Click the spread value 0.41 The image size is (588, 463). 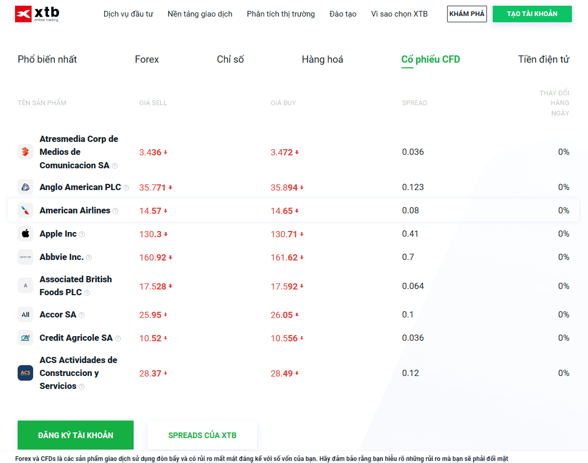click(410, 234)
